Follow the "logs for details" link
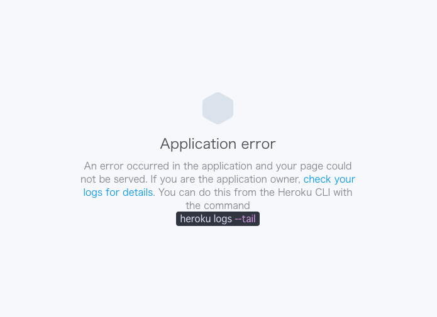Screen dimensions: 437x317 [x=118, y=192]
